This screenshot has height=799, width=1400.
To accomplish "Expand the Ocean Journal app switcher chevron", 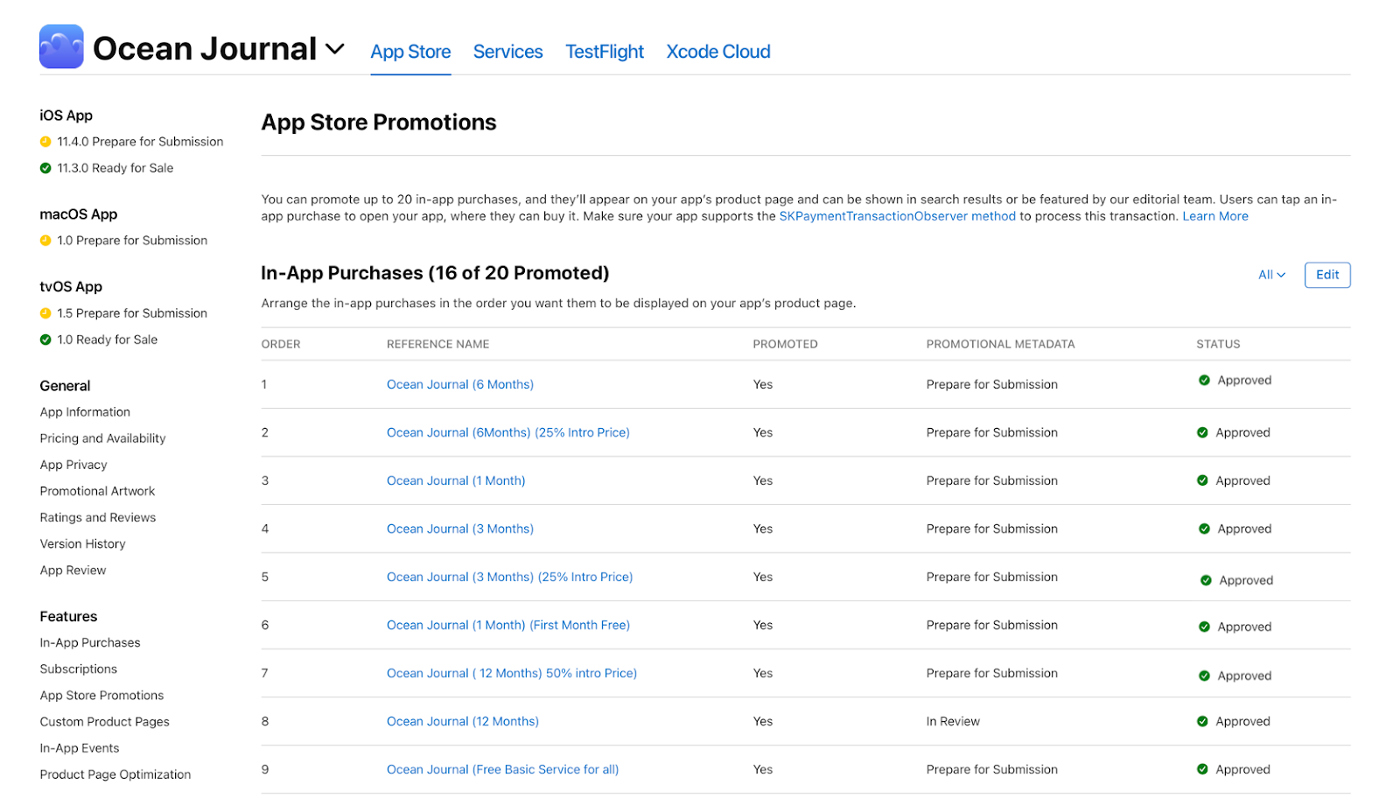I will coord(335,49).
